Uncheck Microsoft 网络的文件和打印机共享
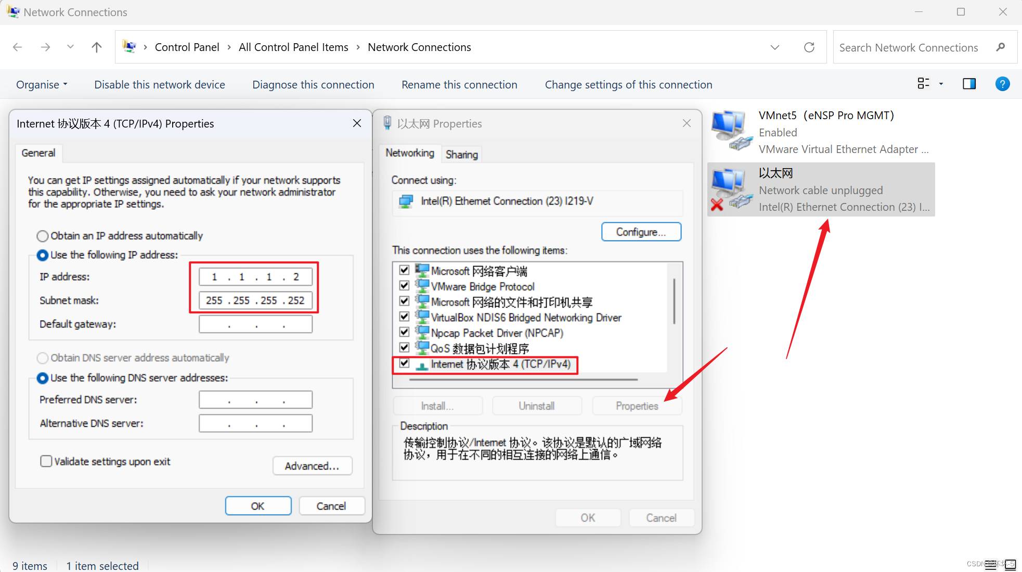Image resolution: width=1022 pixels, height=572 pixels. tap(404, 301)
